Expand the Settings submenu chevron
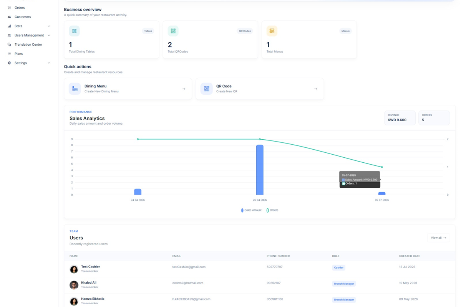This screenshot has width=461, height=307. pos(49,63)
